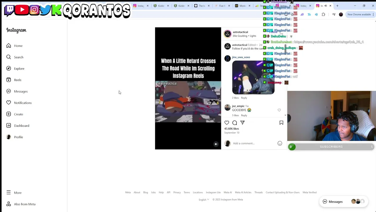Click the Ellie Goulding Lights audio link
This screenshot has width=376, height=212.
[x=244, y=36]
